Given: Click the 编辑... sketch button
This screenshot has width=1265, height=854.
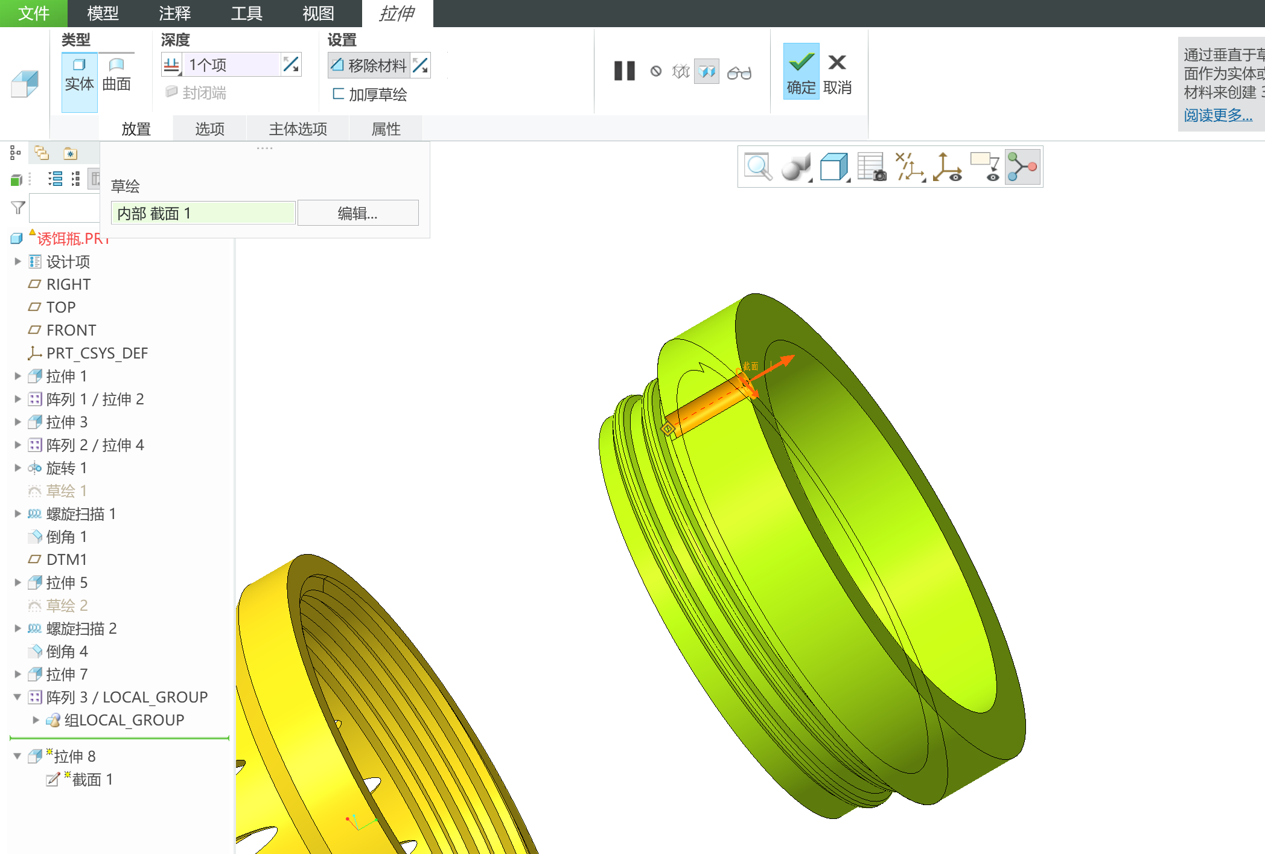Looking at the screenshot, I should [358, 213].
